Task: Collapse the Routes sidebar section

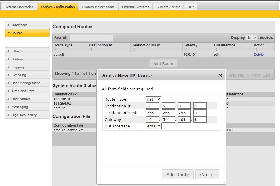Action: pos(27,33)
